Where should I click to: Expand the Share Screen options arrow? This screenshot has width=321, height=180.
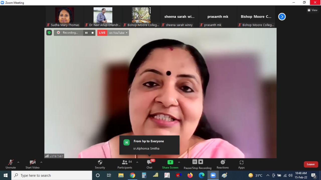tap(179, 162)
